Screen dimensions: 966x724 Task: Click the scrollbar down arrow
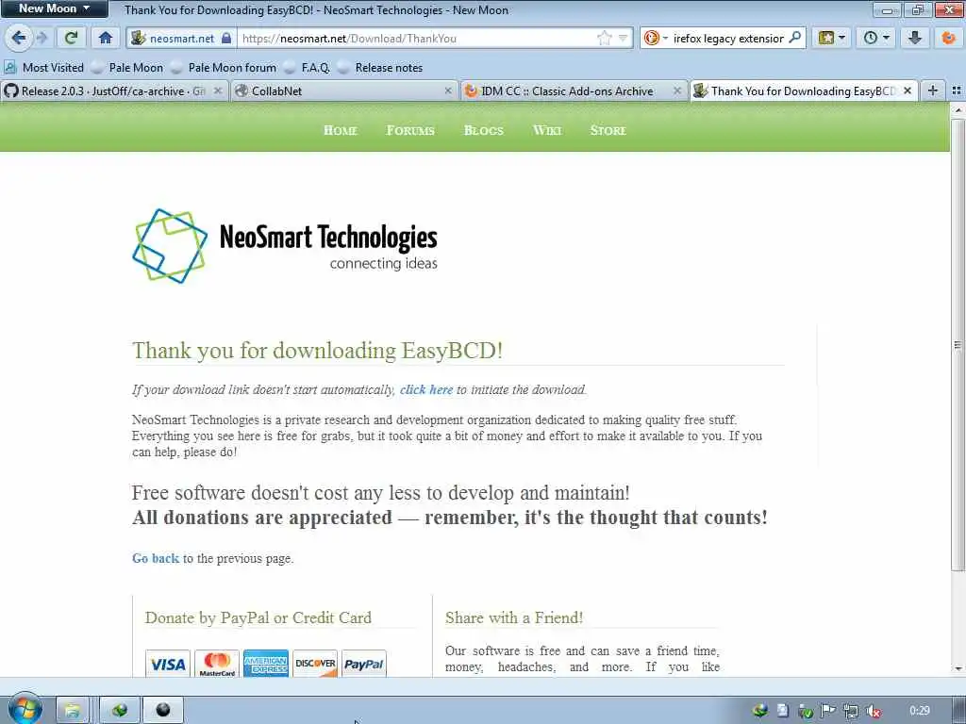pos(958,669)
